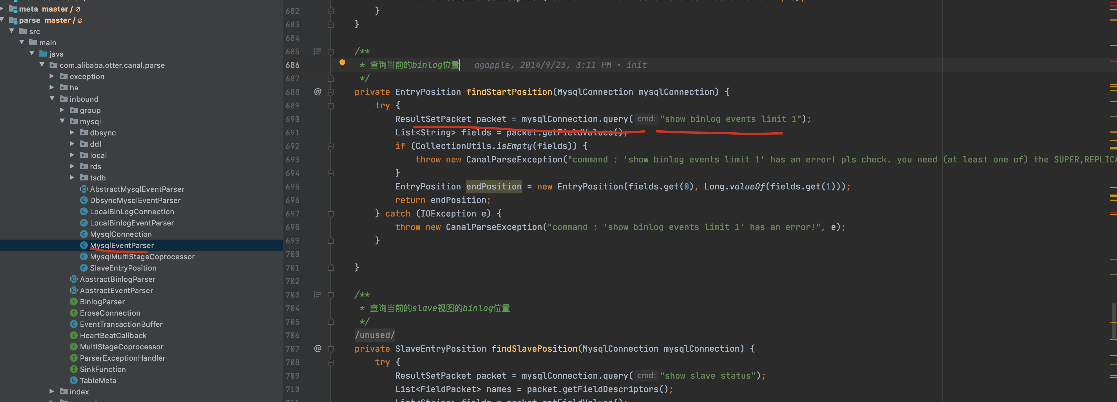The image size is (1117, 402).
Task: Click the findStartPosition method name
Action: coord(509,92)
